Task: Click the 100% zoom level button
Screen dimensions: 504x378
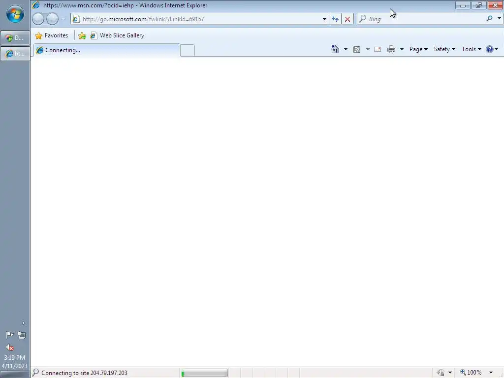Action: tap(471, 373)
